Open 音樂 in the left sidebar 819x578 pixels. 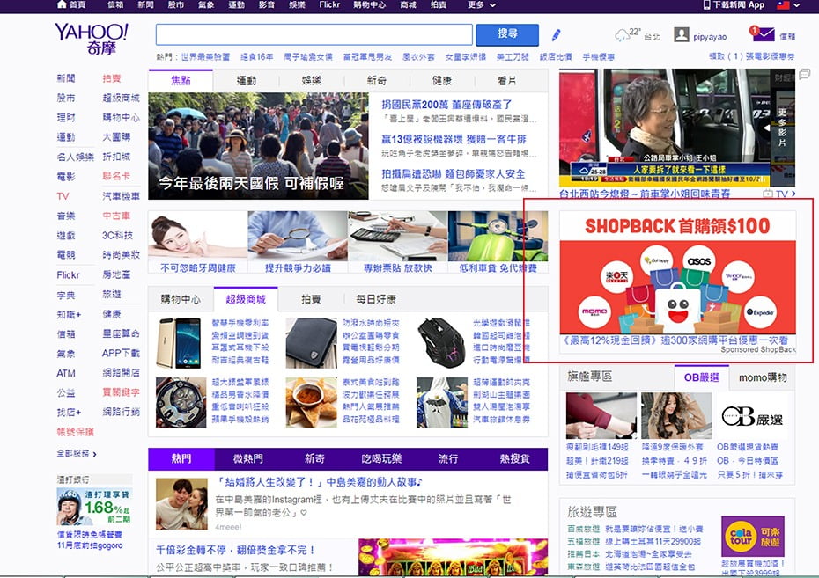coord(66,216)
